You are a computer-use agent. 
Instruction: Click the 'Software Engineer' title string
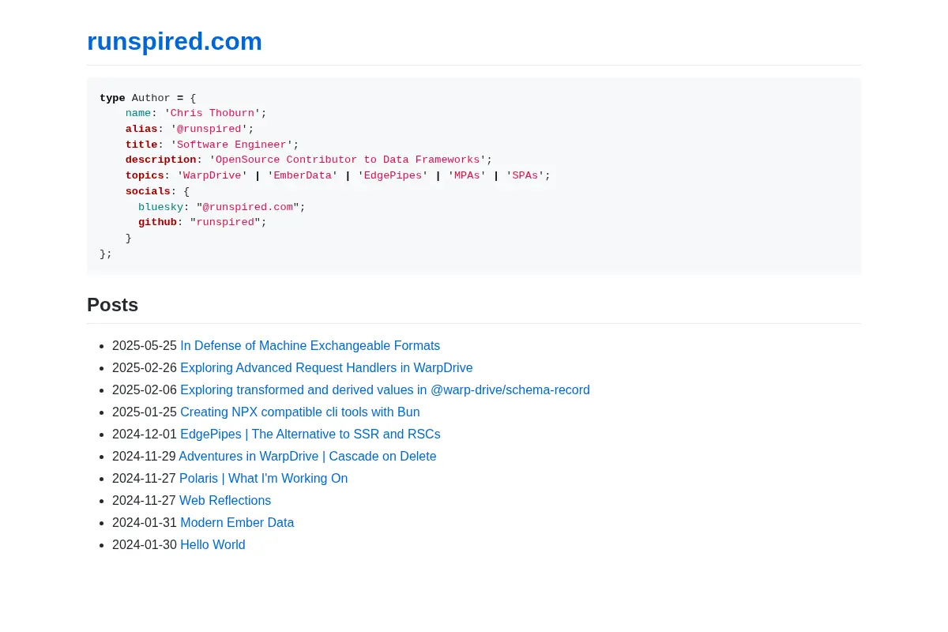point(231,145)
